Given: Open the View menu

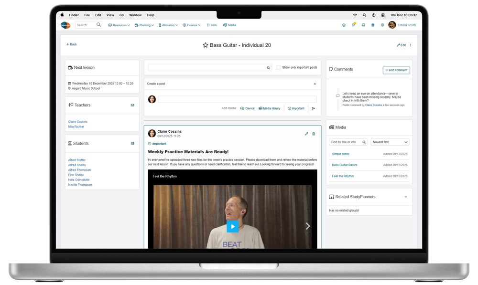Looking at the screenshot, I should [x=110, y=15].
